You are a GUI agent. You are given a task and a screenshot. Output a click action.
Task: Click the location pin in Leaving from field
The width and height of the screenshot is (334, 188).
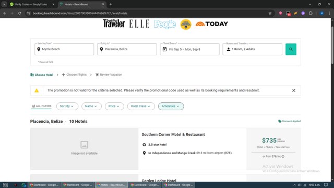point(39,49)
